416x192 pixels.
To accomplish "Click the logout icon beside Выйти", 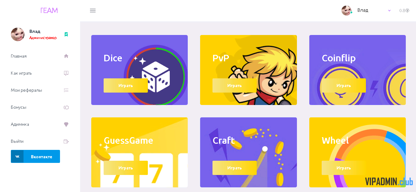I will click(66, 142).
